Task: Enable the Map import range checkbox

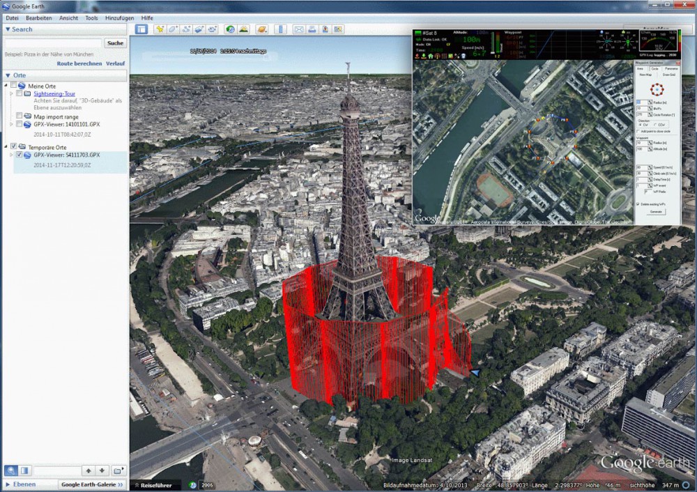Action: 19,116
